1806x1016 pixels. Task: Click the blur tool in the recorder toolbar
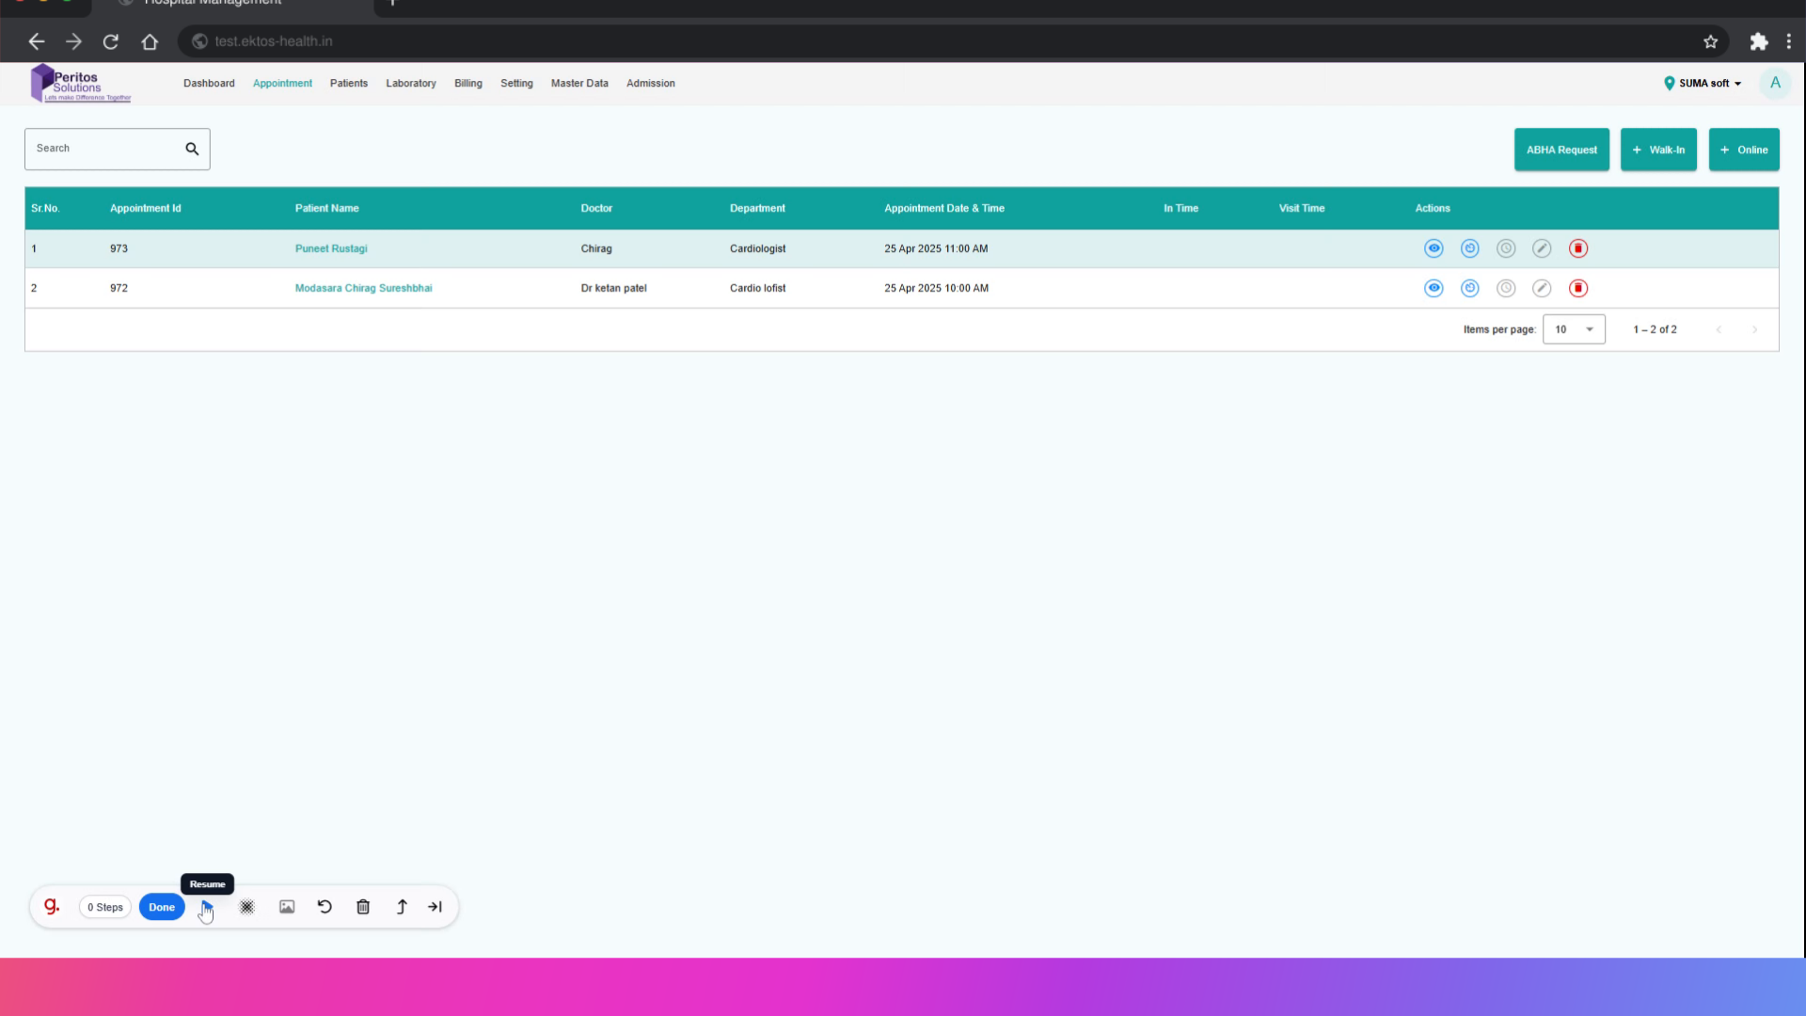click(x=246, y=907)
